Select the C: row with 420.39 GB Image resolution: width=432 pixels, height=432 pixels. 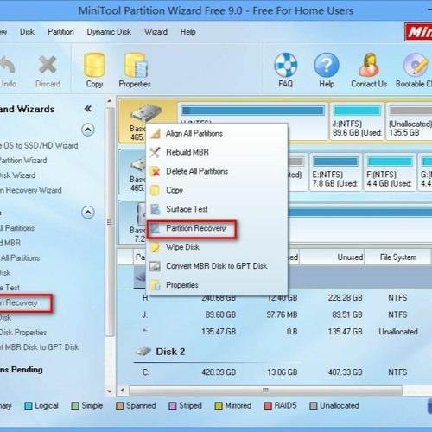274,372
